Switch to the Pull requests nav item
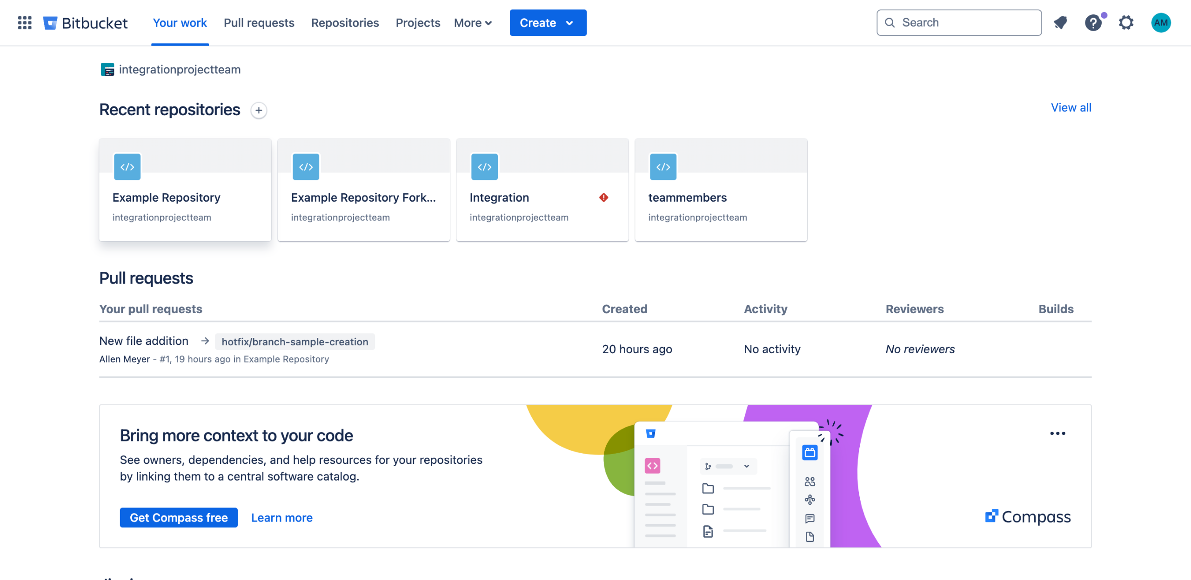This screenshot has width=1191, height=580. pos(259,22)
